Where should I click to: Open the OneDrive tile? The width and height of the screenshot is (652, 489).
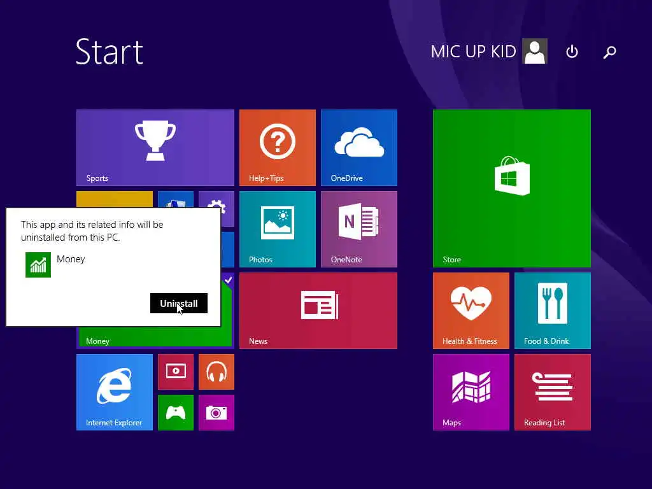359,148
